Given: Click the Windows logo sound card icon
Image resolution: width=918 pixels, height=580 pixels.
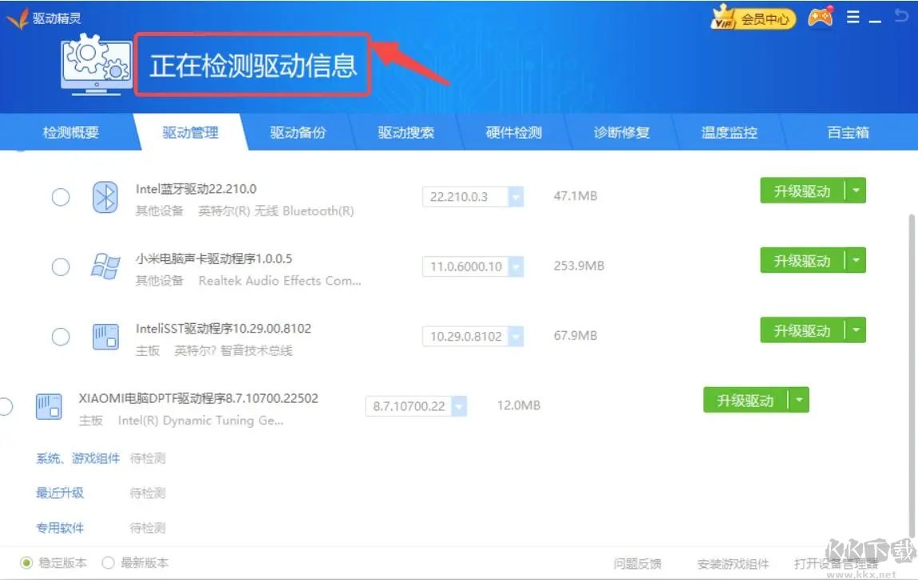Looking at the screenshot, I should click(x=105, y=267).
